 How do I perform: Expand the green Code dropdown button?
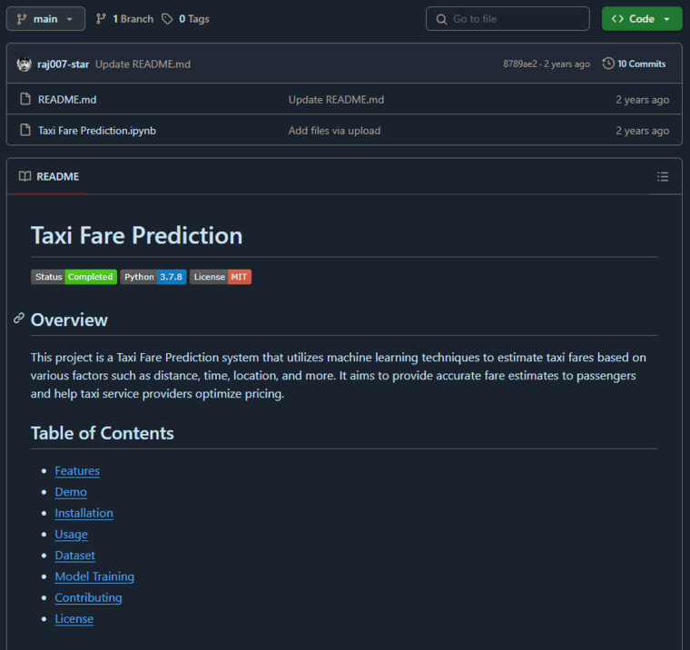click(x=642, y=19)
